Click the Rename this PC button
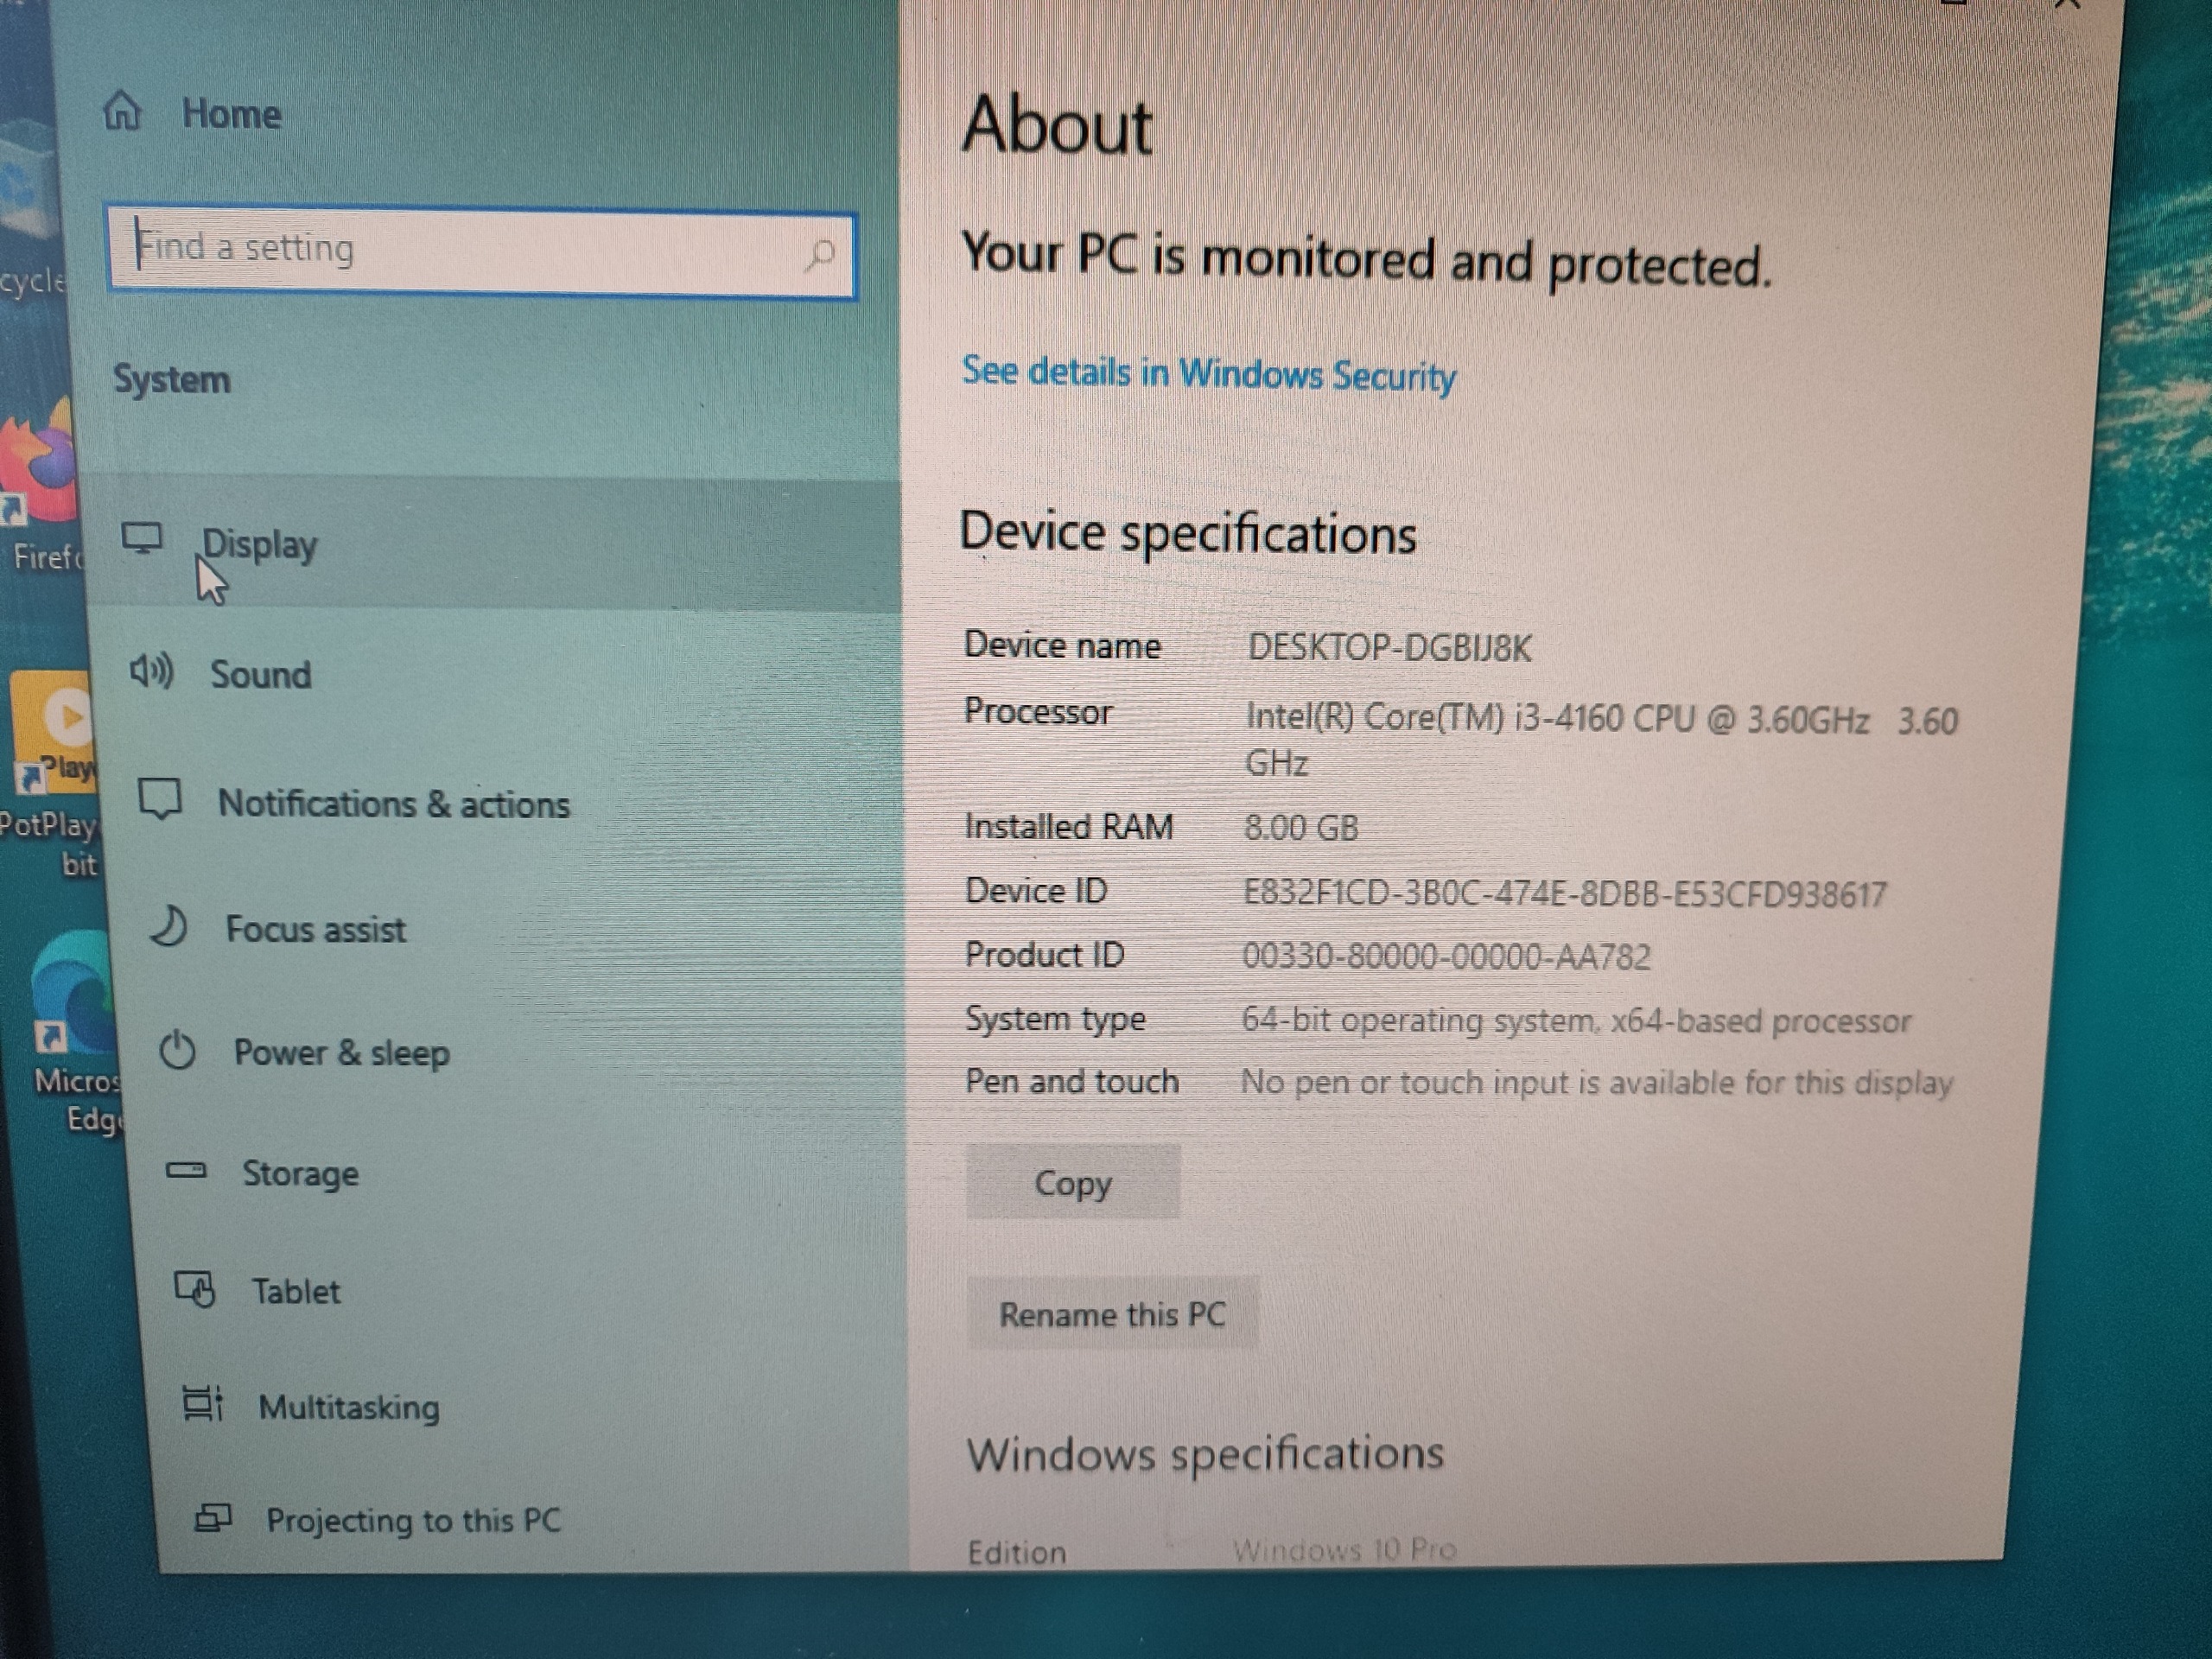 click(x=1112, y=1314)
